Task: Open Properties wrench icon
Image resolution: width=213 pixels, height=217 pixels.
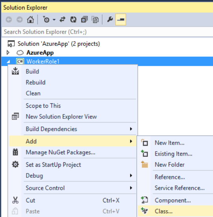Action: (110, 19)
